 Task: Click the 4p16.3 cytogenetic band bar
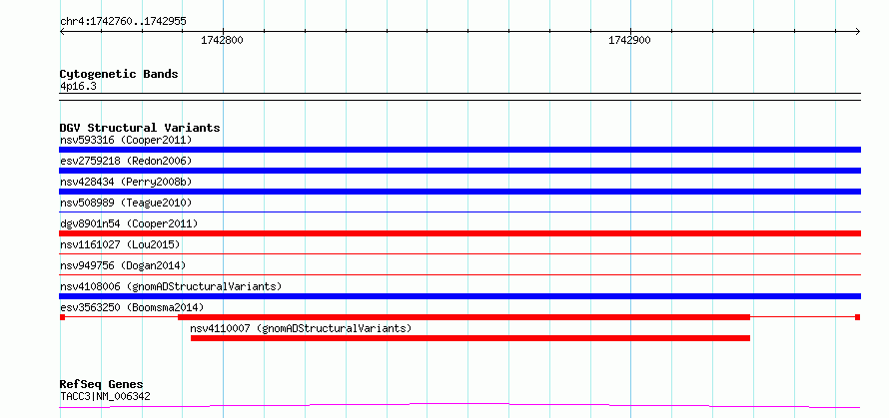point(459,97)
